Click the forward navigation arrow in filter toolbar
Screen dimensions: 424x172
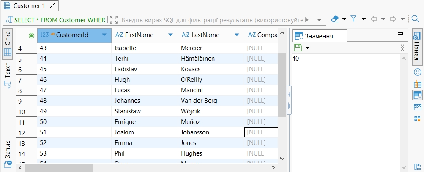(x=393, y=19)
